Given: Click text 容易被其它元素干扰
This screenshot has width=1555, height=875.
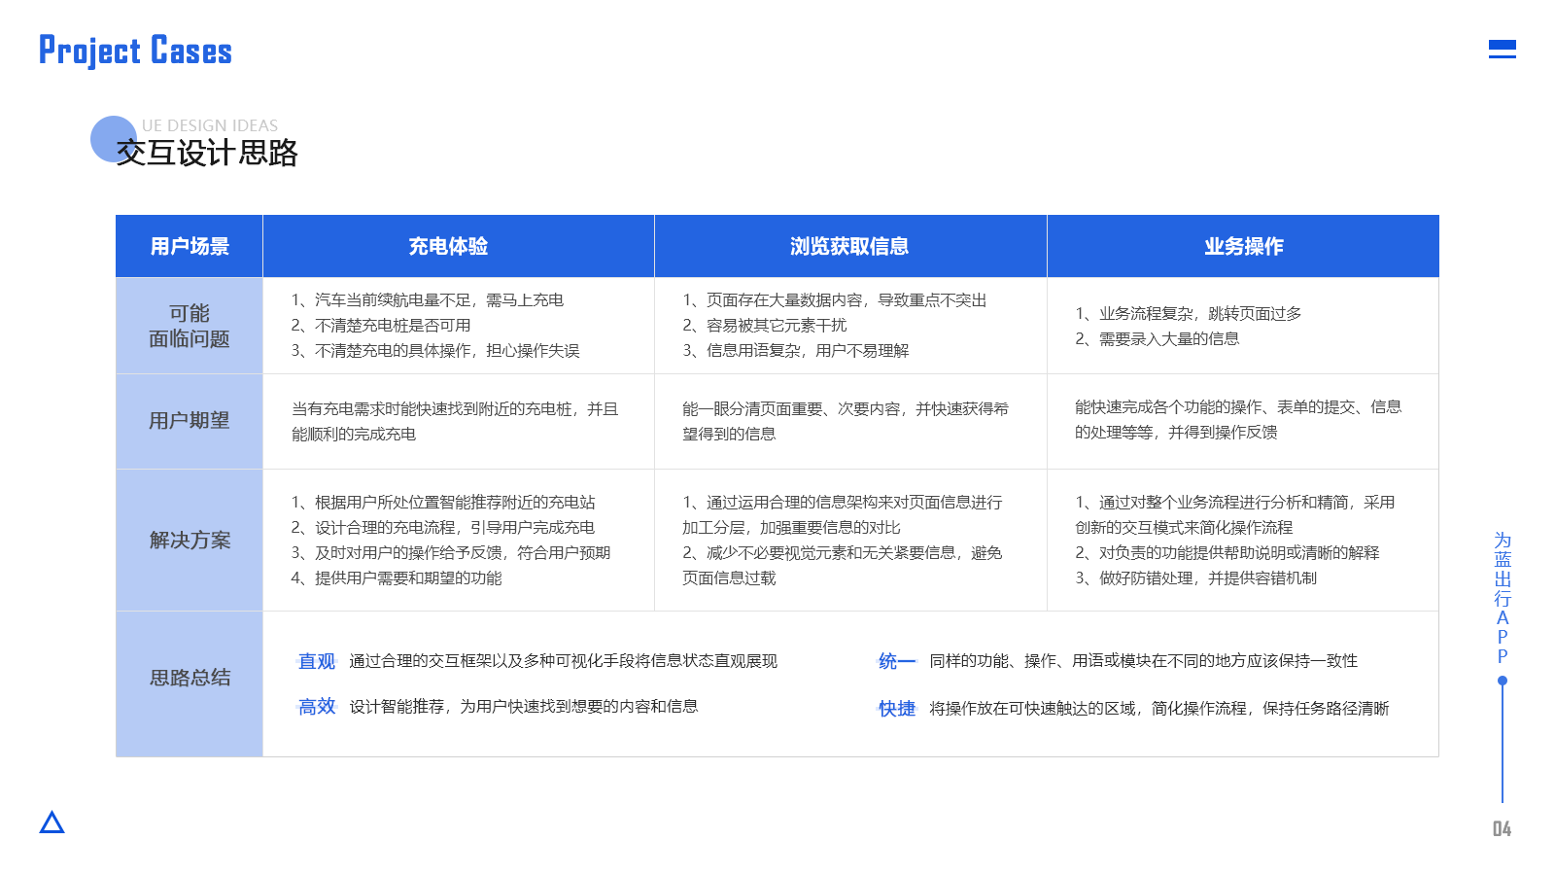Looking at the screenshot, I should click(x=777, y=326).
